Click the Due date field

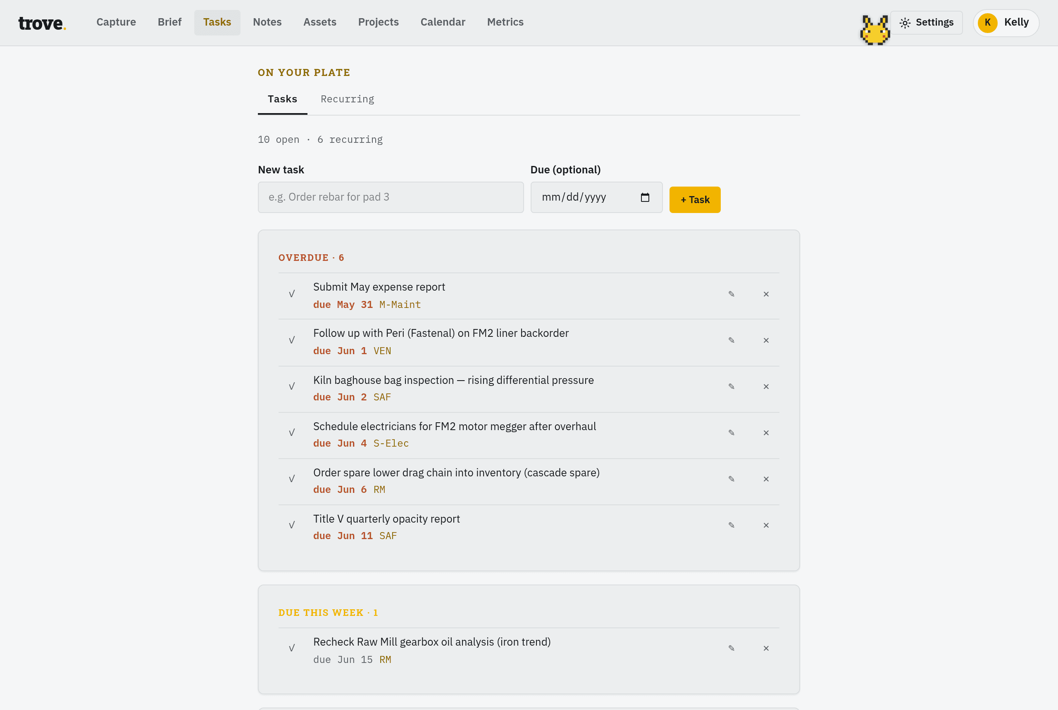click(596, 197)
